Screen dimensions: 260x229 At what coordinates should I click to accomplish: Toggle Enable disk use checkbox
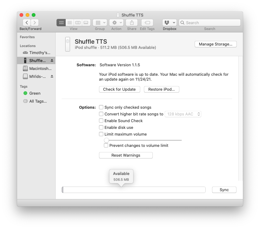(101, 127)
